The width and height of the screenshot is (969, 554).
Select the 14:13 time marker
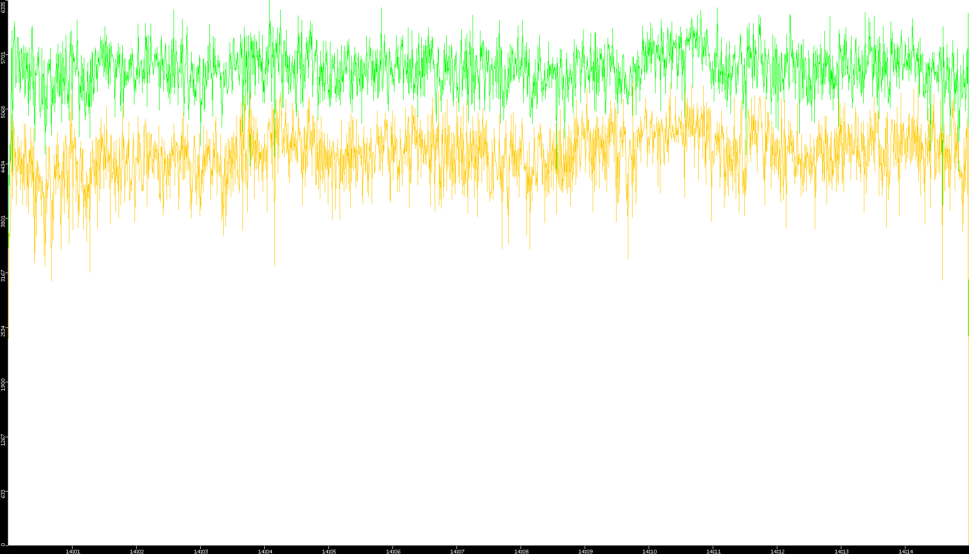[x=841, y=551]
